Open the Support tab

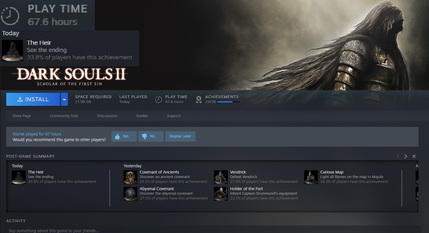[174, 116]
